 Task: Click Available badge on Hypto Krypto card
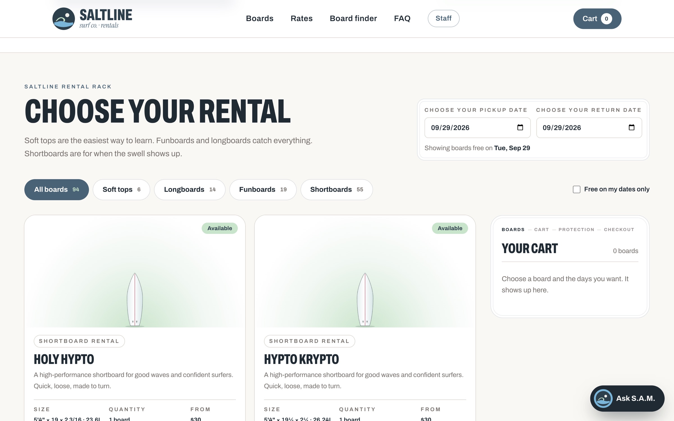[x=450, y=228]
